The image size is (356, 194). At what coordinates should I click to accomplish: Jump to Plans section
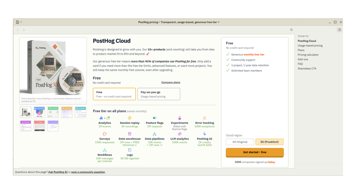[301, 50]
